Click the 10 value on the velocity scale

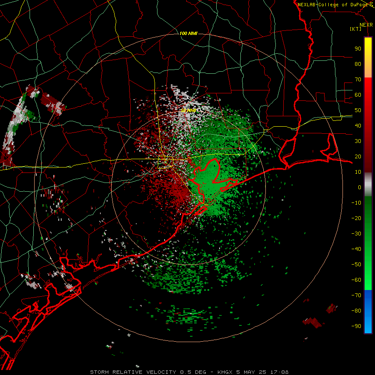click(x=358, y=172)
